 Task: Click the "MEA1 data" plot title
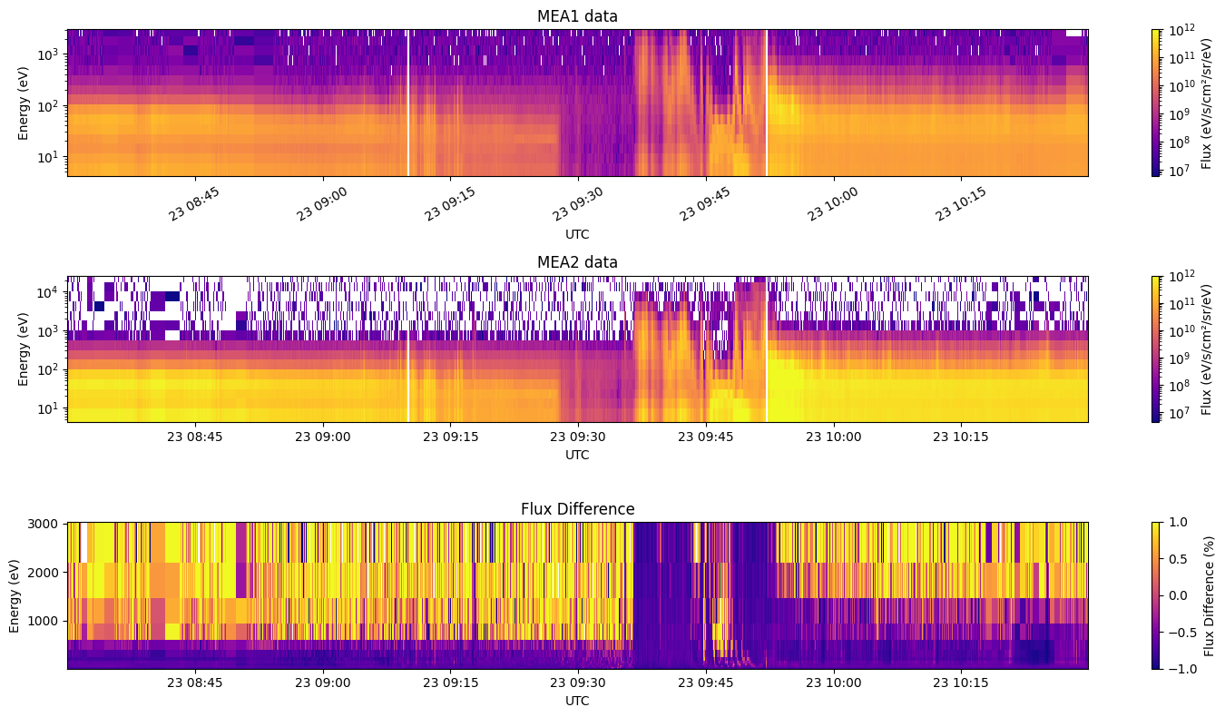(x=577, y=16)
